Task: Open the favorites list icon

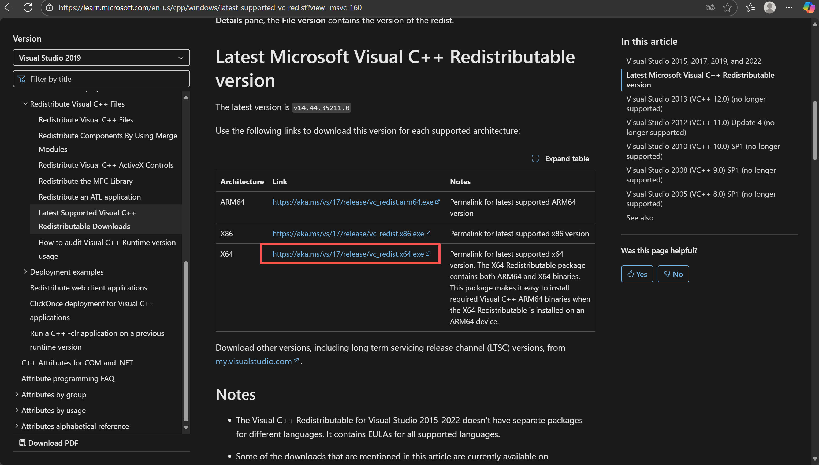Action: 750,7
